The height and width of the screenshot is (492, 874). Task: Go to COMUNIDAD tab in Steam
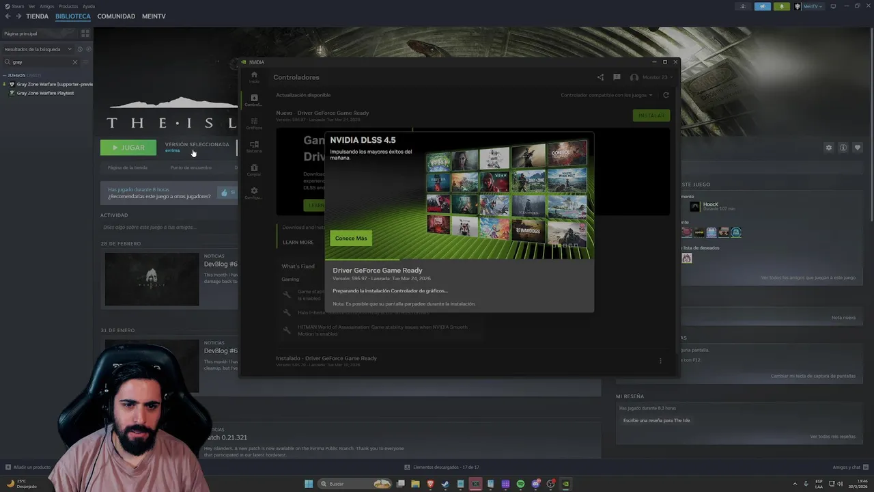pyautogui.click(x=116, y=16)
